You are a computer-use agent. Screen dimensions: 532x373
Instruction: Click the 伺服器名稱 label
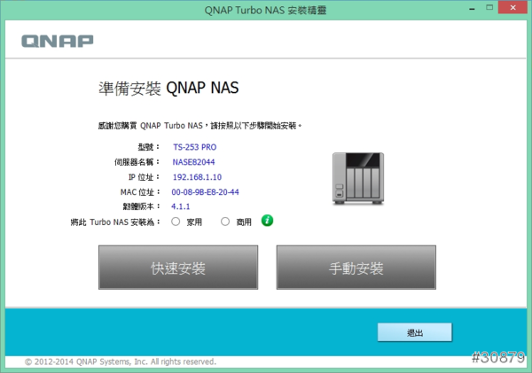coord(137,162)
